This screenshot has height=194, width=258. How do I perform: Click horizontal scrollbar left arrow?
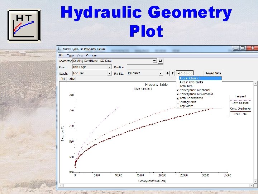61,185
